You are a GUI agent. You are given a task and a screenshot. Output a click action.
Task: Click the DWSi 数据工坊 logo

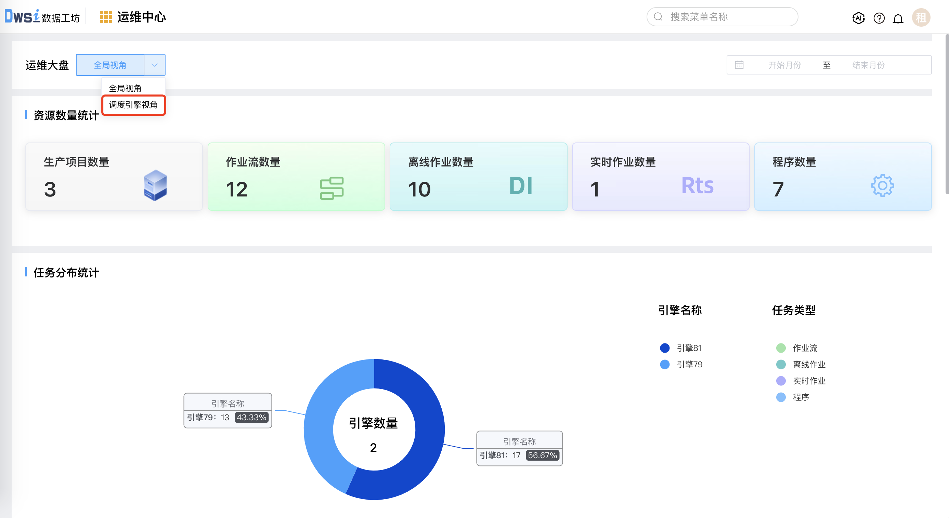[41, 16]
